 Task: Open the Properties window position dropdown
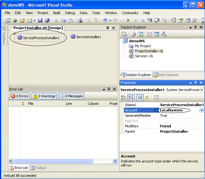pos(191,83)
